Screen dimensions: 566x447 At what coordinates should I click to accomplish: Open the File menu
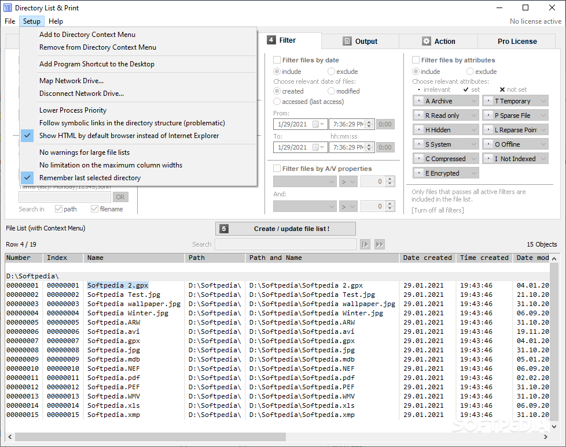point(10,21)
